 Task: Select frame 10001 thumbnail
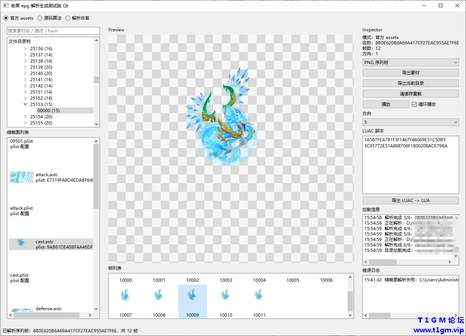click(x=159, y=295)
